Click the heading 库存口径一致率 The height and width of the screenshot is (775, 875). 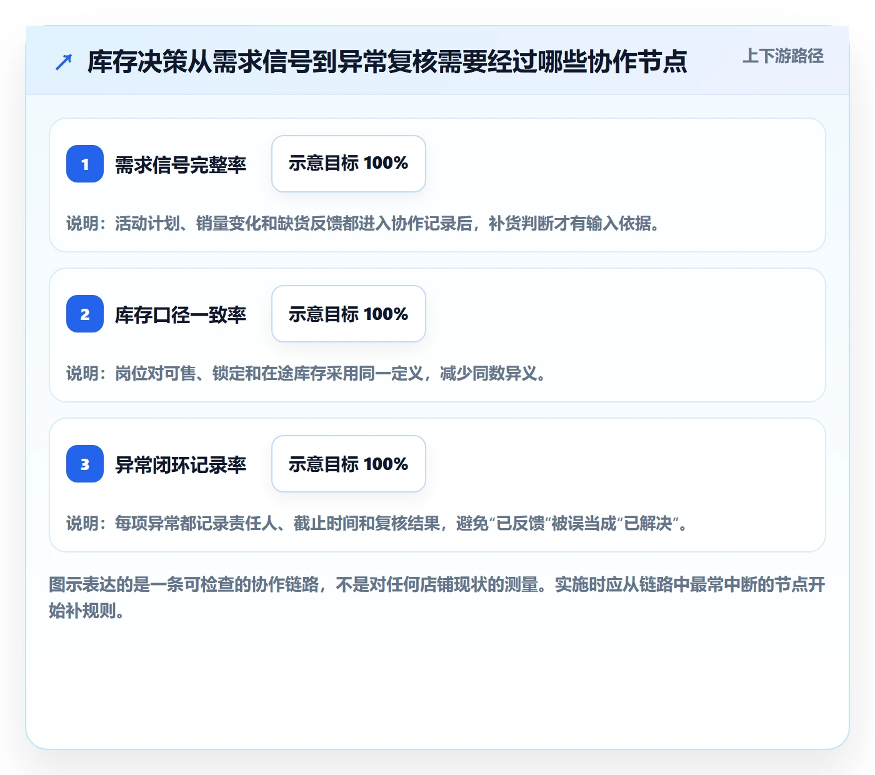[x=181, y=314]
